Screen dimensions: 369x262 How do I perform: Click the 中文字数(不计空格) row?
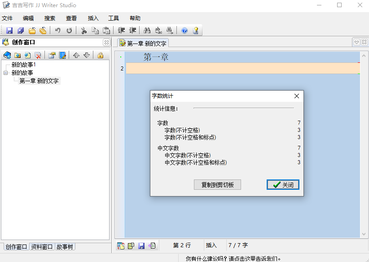click(233, 155)
